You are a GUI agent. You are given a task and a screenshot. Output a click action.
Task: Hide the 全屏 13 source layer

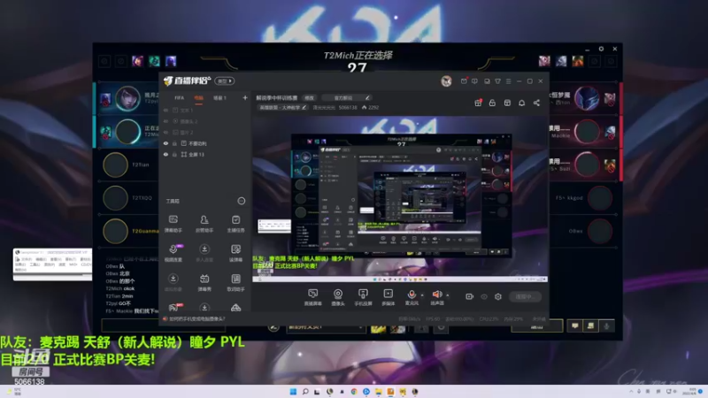(165, 154)
